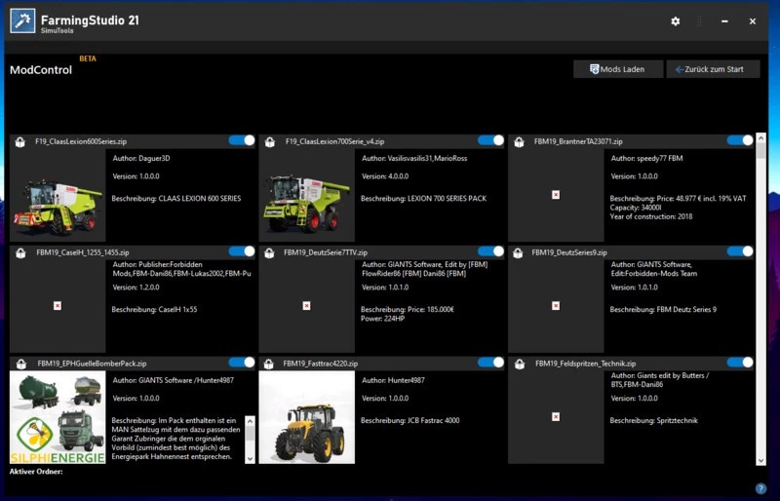Toggle the FBM19_DeutzSerie7TTV.zip mod switch
Image resolution: width=780 pixels, height=501 pixels.
491,251
